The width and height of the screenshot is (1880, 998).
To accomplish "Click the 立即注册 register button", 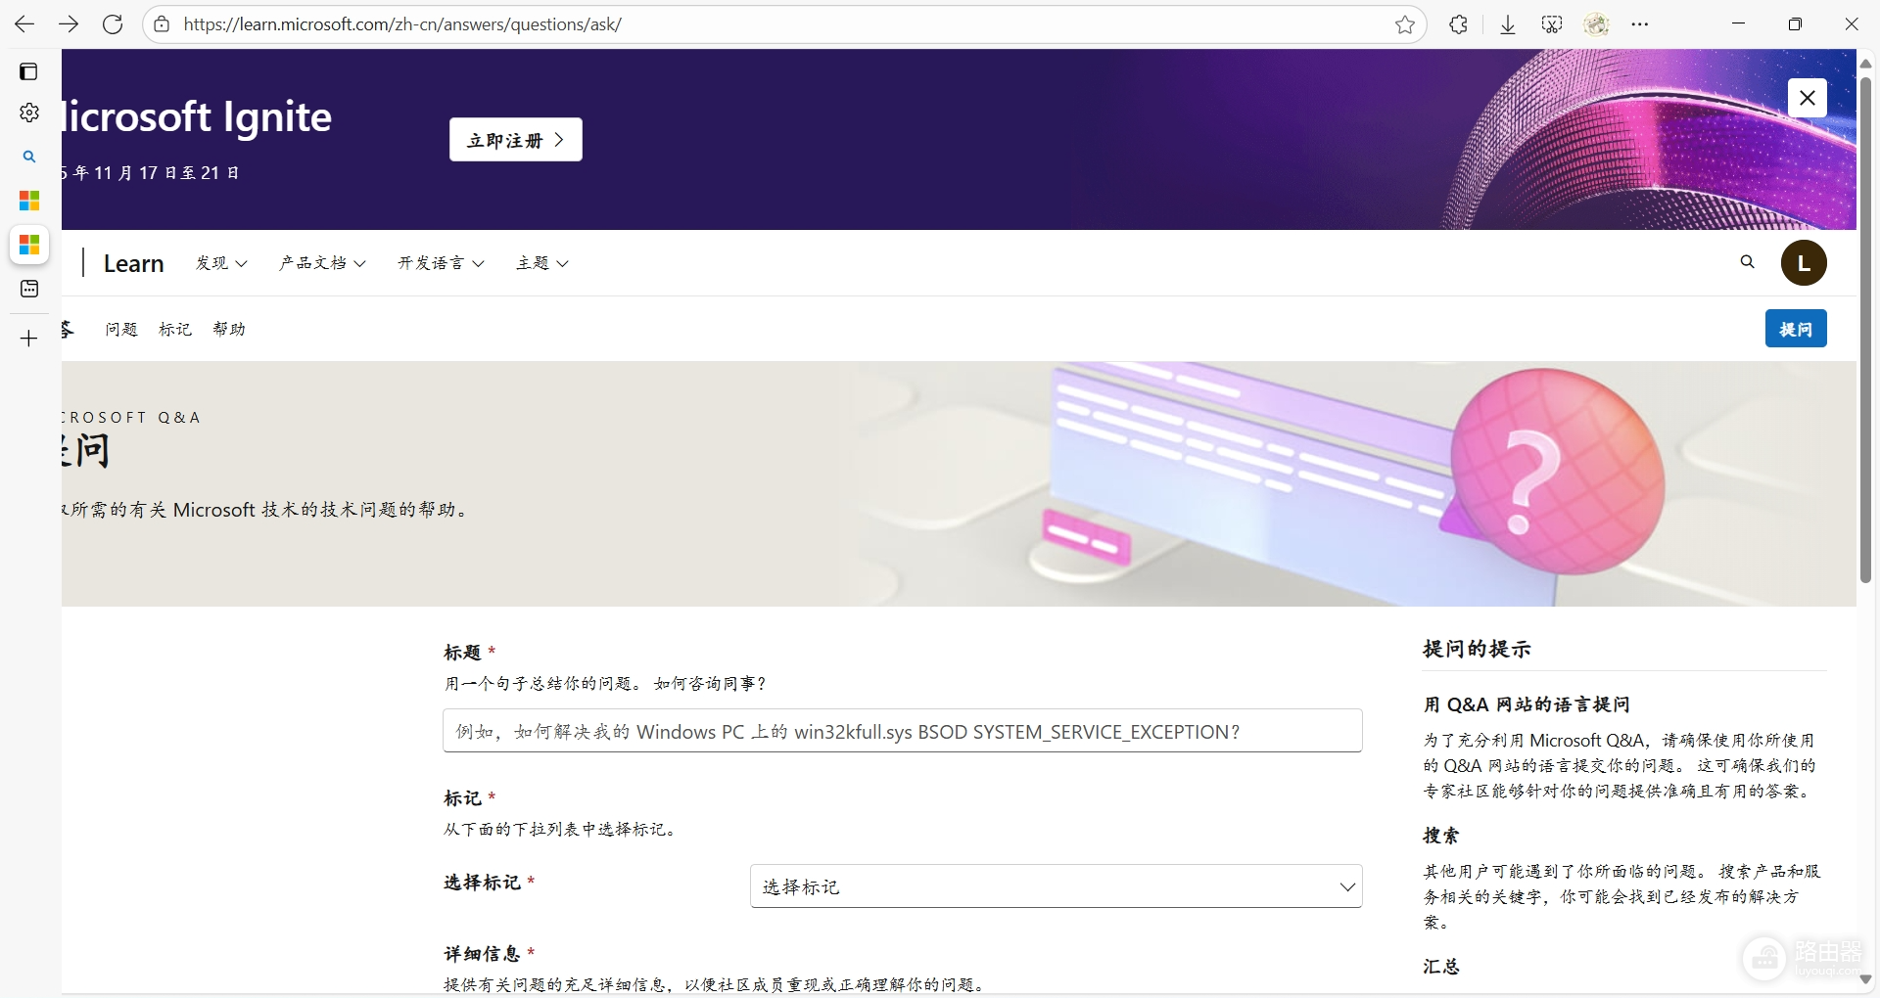I will tap(516, 140).
